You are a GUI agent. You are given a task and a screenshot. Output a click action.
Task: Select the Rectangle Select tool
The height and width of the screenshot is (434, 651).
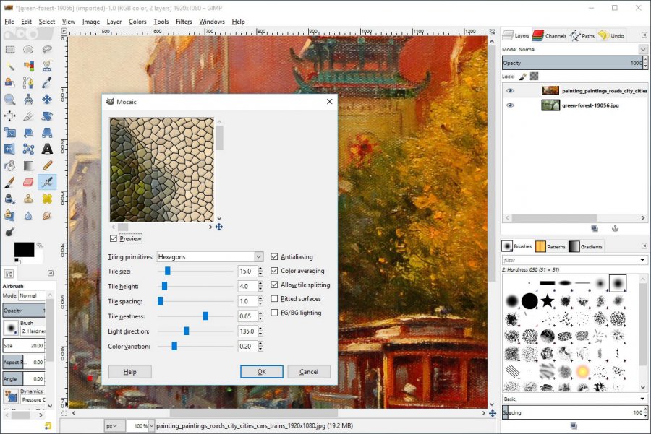point(10,50)
